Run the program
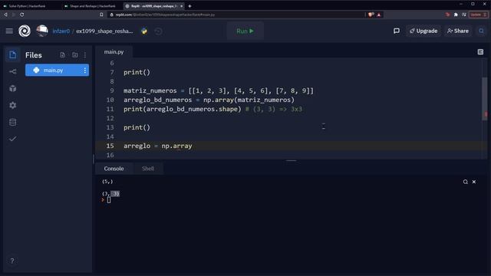The image size is (491, 276). tap(245, 31)
